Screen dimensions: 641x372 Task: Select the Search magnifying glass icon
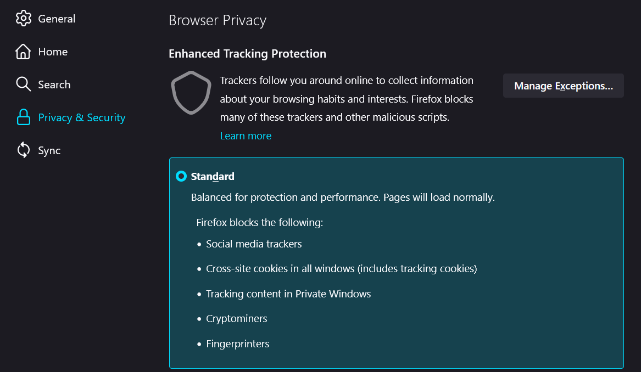(x=24, y=84)
